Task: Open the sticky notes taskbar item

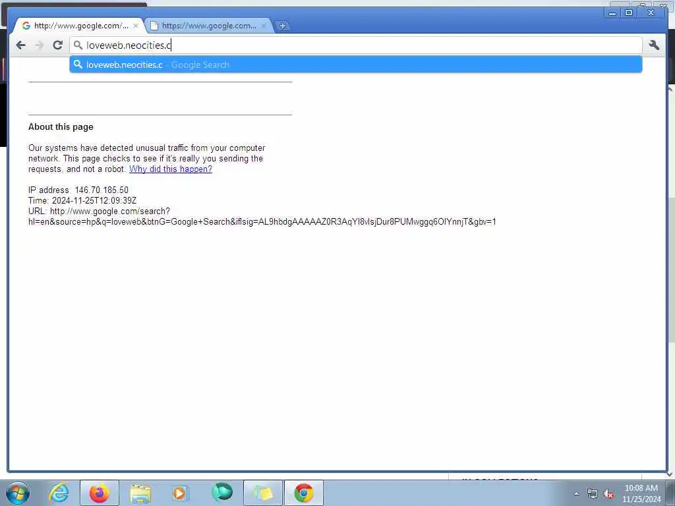Action: click(263, 493)
